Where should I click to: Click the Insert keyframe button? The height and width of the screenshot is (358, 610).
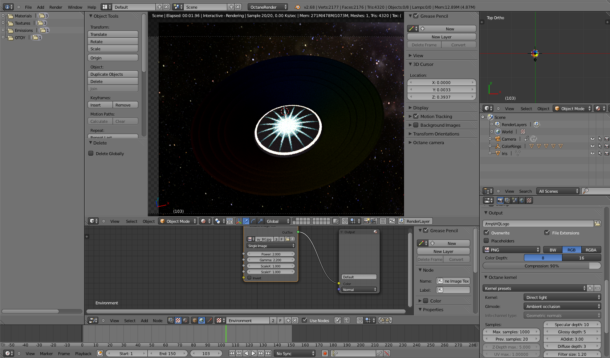(x=100, y=105)
